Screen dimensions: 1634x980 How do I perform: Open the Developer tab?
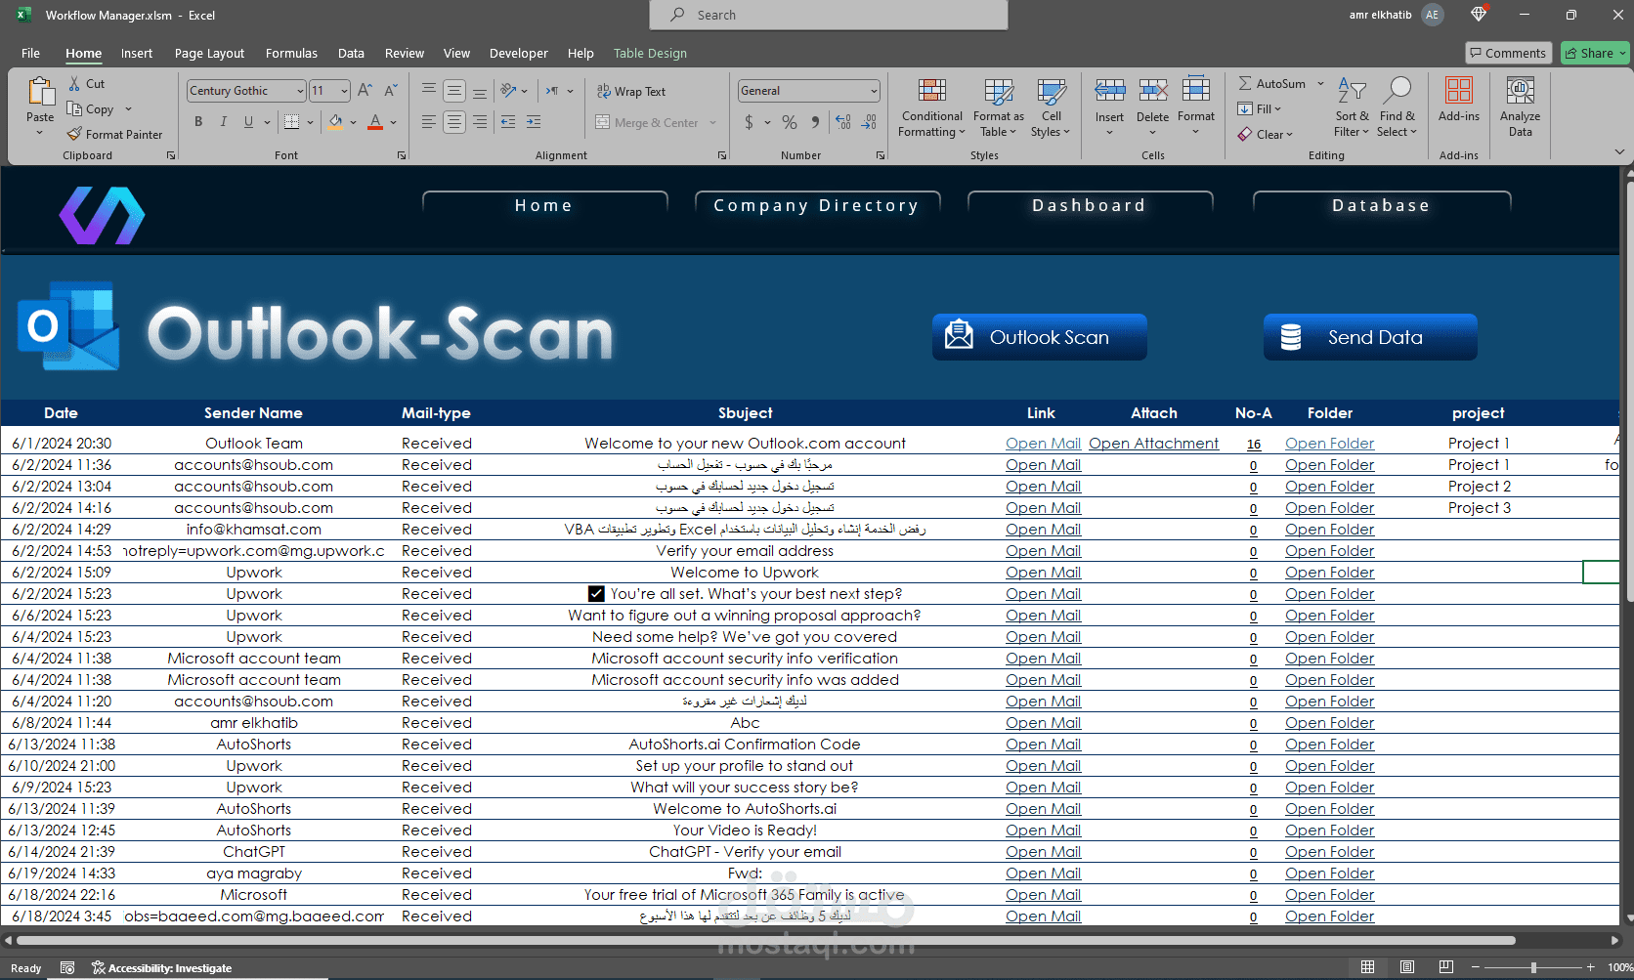click(x=519, y=53)
